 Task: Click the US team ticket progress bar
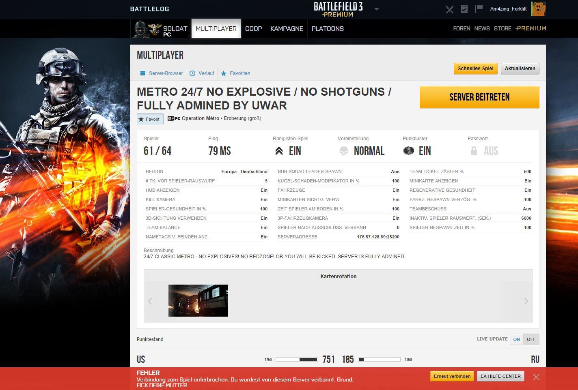296,360
